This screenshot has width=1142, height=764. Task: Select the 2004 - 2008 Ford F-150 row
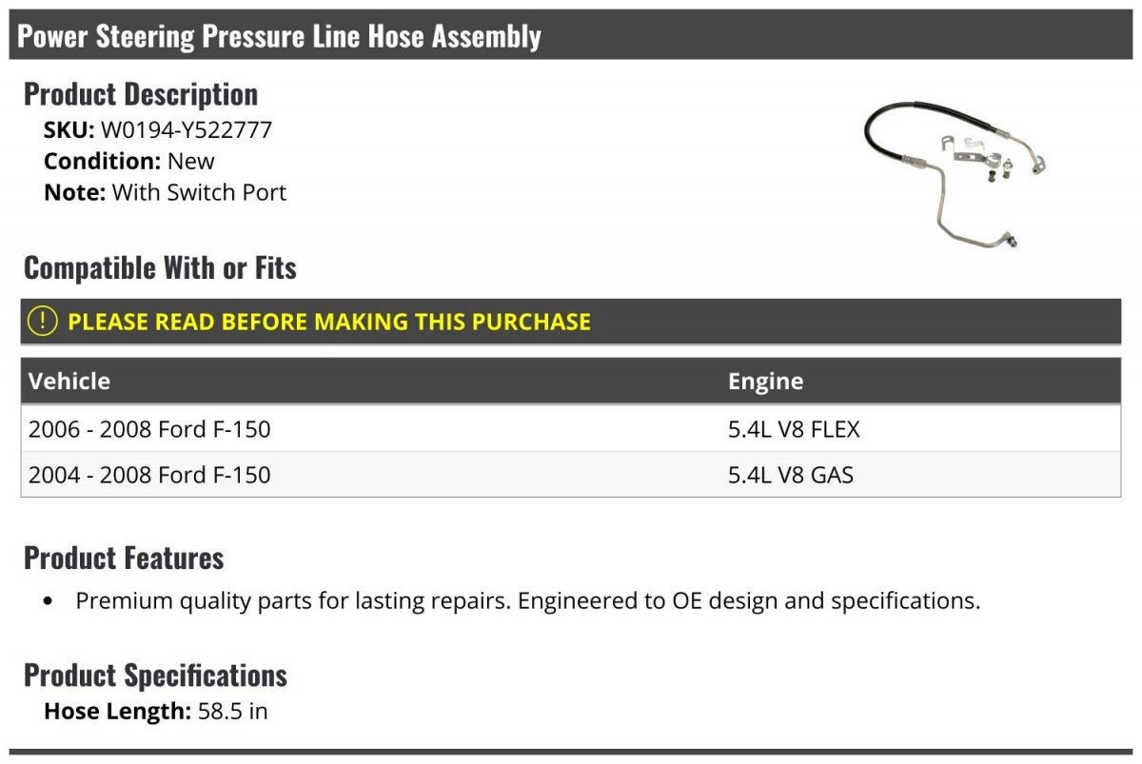149,474
